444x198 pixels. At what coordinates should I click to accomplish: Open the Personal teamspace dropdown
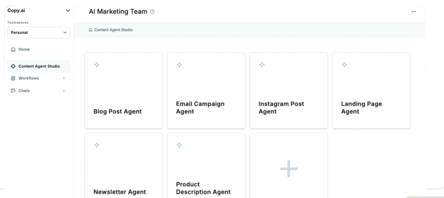[39, 33]
